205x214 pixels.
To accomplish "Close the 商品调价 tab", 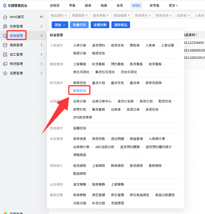I will tap(66, 16).
